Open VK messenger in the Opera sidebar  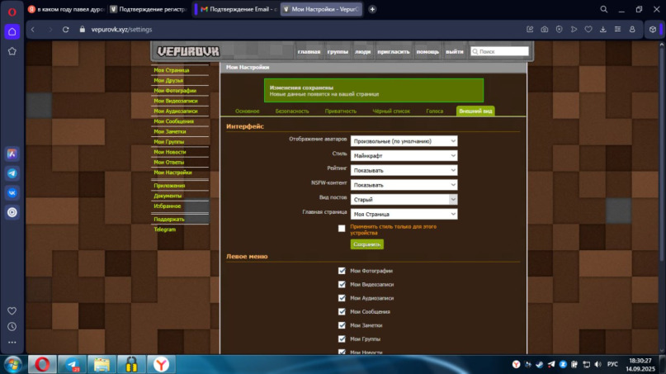click(x=12, y=192)
